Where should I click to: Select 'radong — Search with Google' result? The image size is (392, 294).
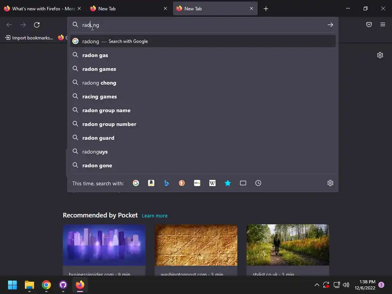click(x=203, y=41)
